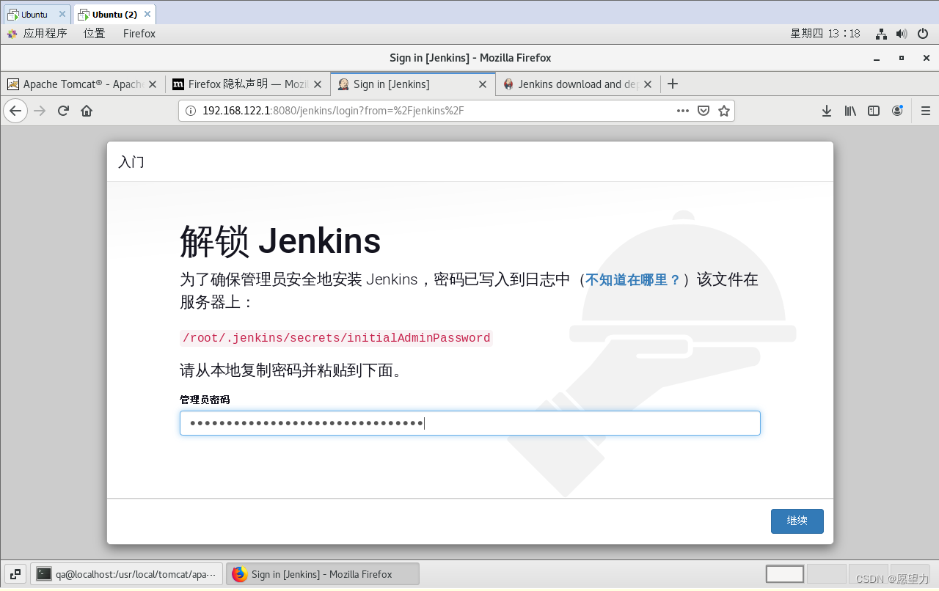Select the initialAdminPassword file path text
The image size is (939, 591).
pyautogui.click(x=336, y=338)
